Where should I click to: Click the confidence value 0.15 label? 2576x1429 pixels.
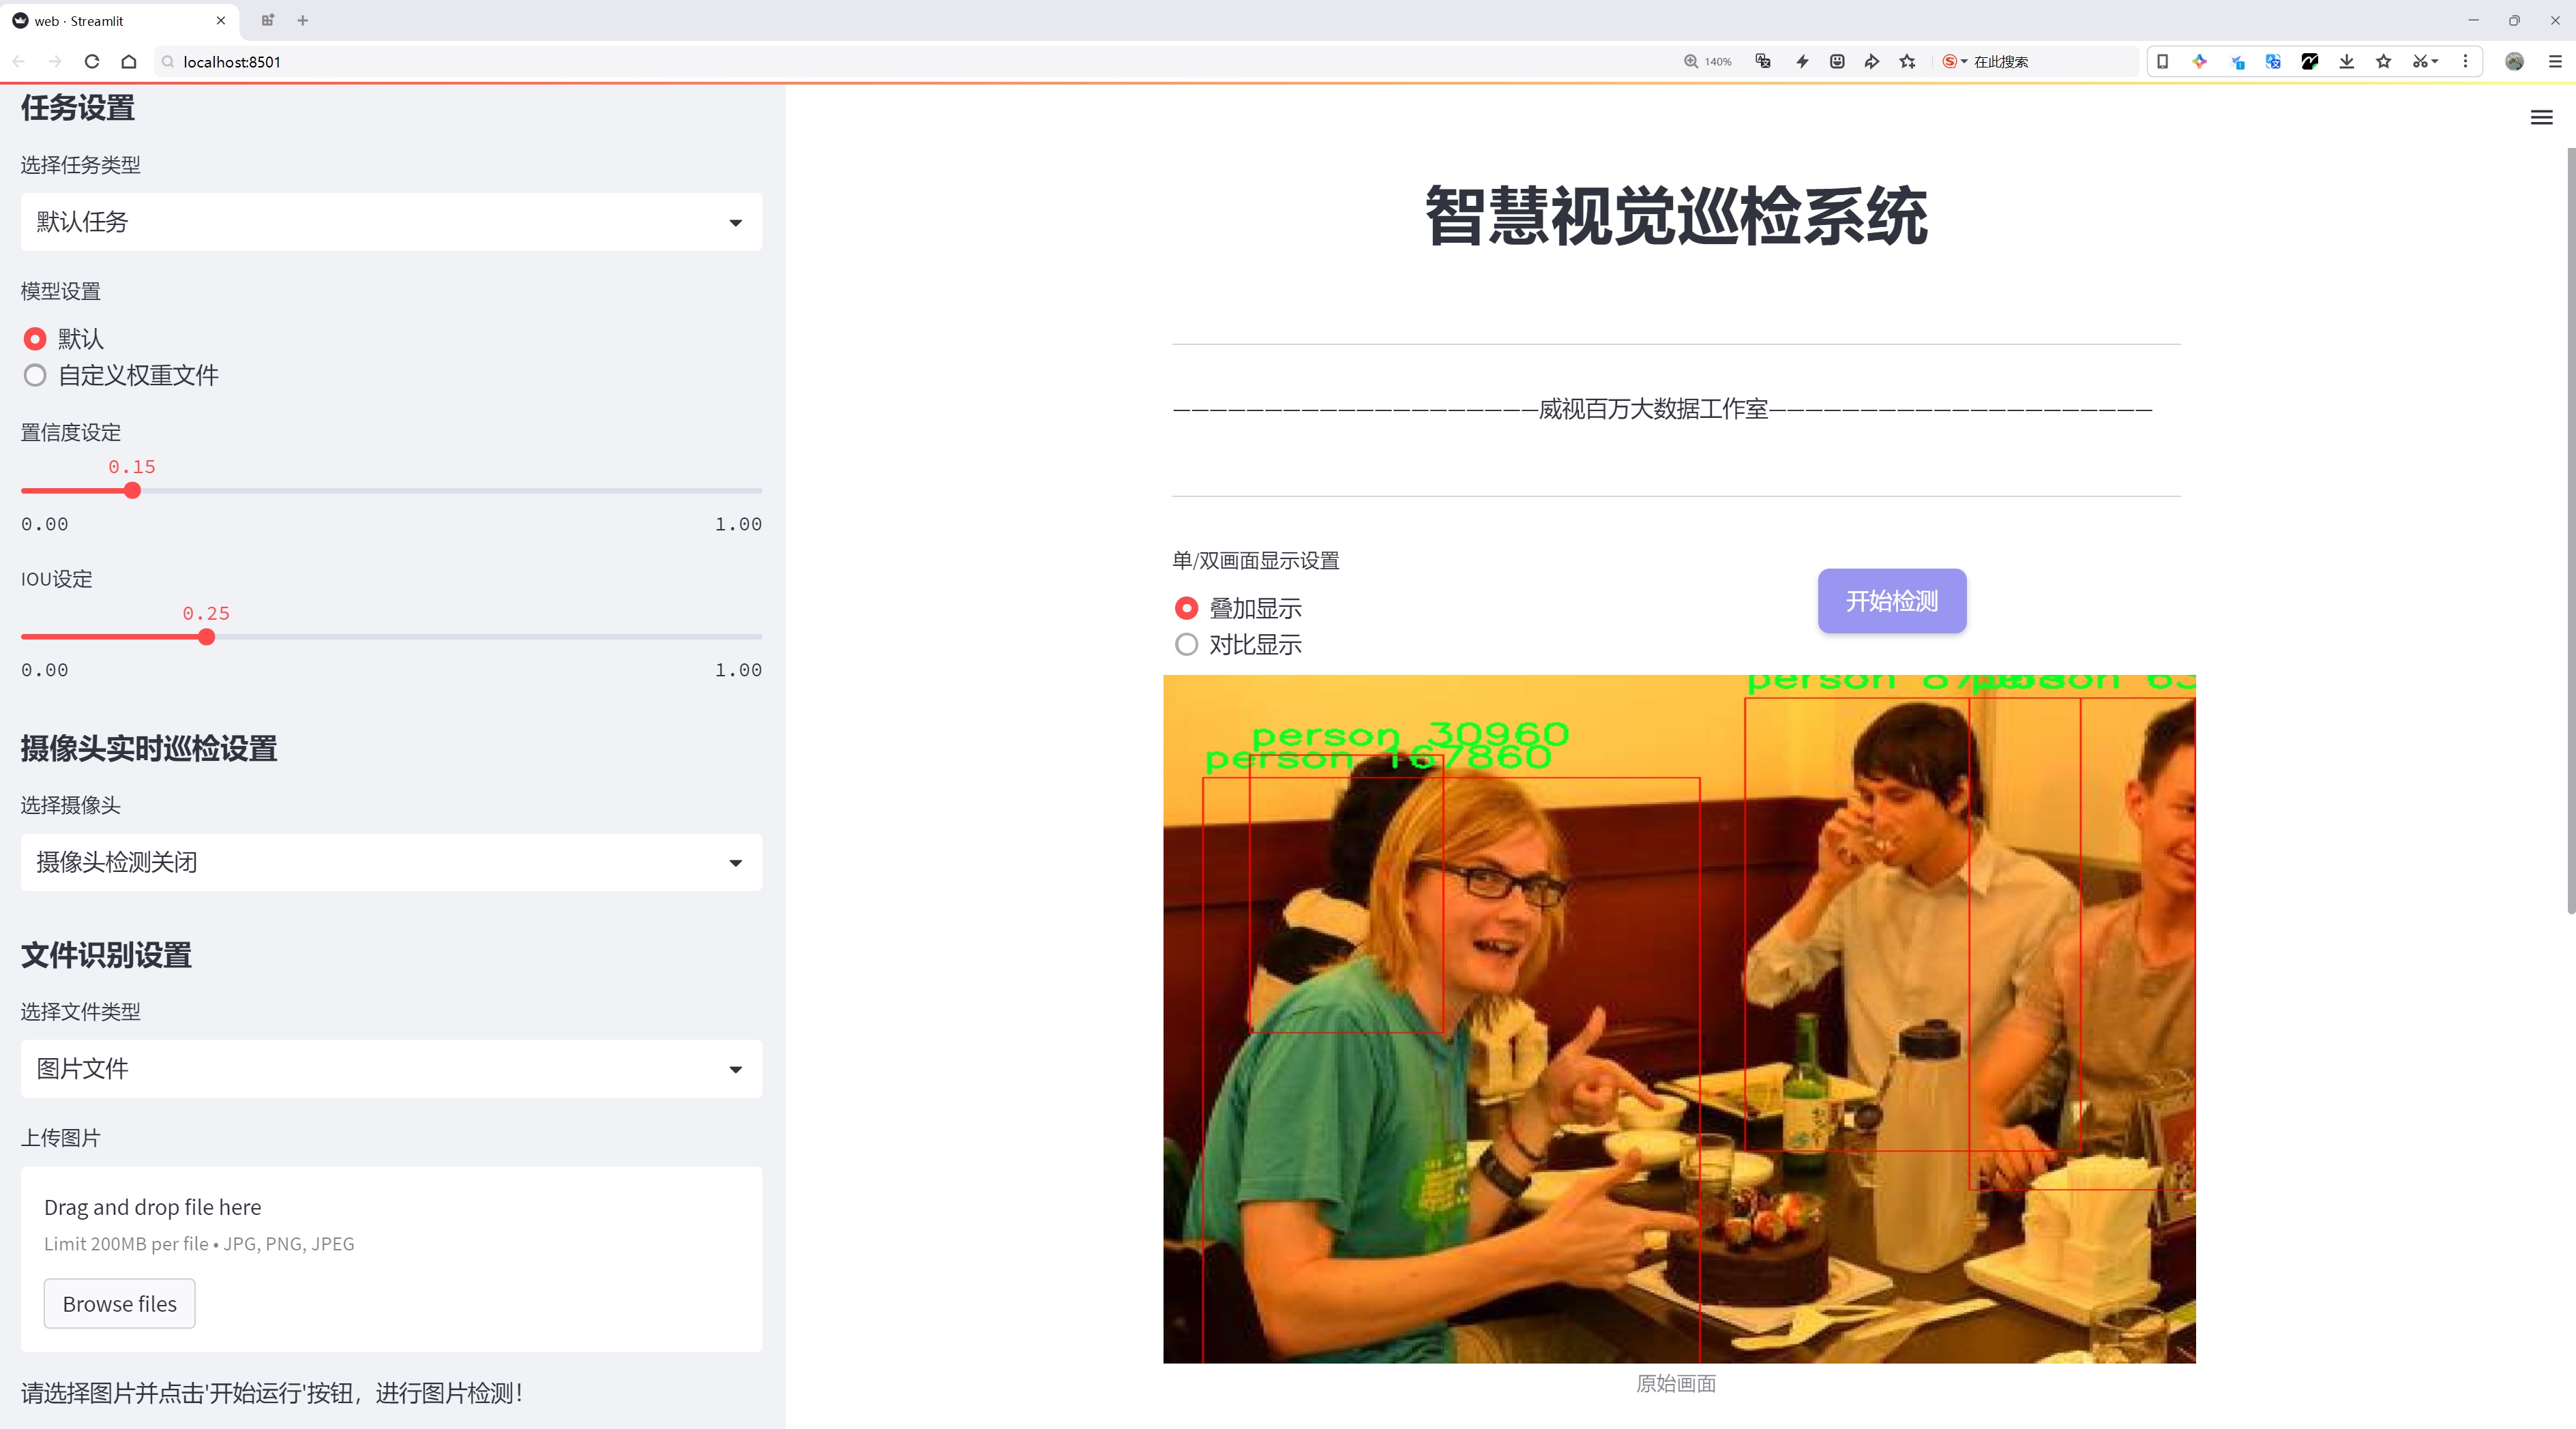pos(132,466)
